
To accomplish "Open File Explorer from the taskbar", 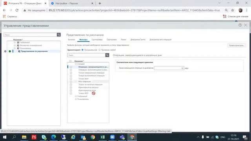I will tap(24, 137).
